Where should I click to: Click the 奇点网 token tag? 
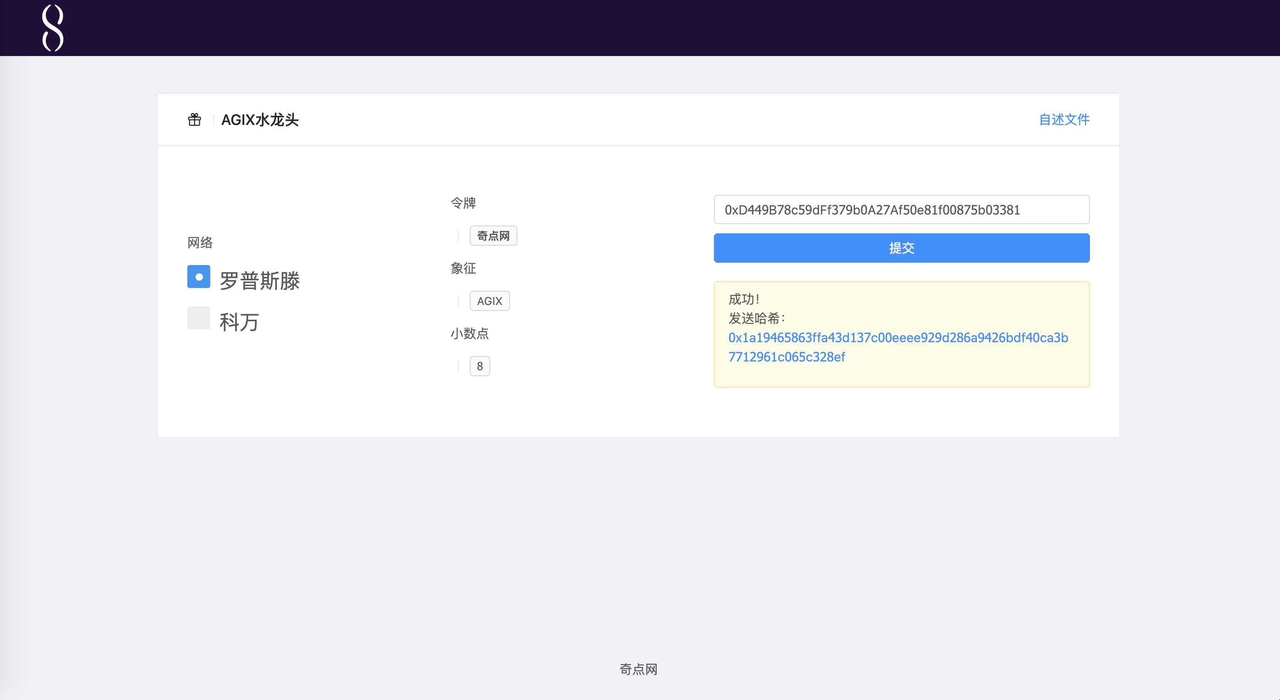point(493,236)
